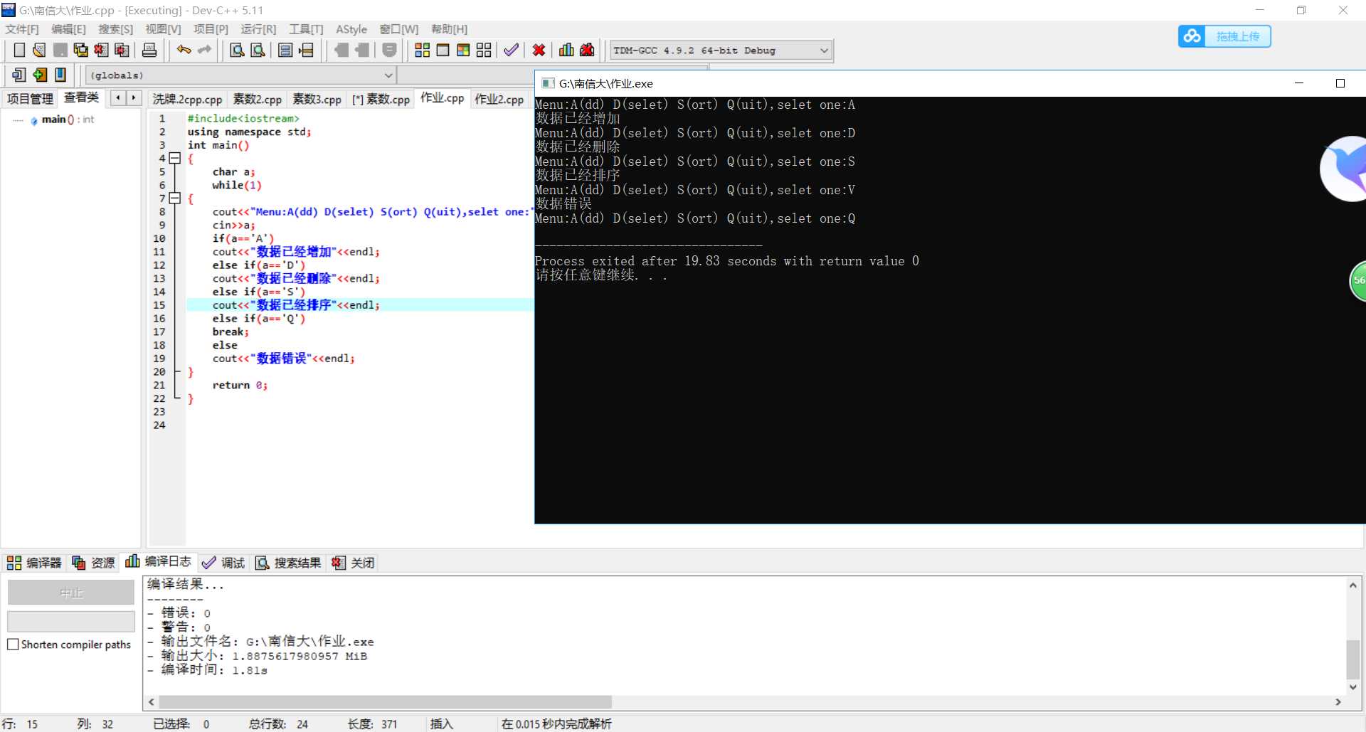Screen dimensions: 1366x732
Task: Collapse code fold marker at line 4
Action: point(175,159)
